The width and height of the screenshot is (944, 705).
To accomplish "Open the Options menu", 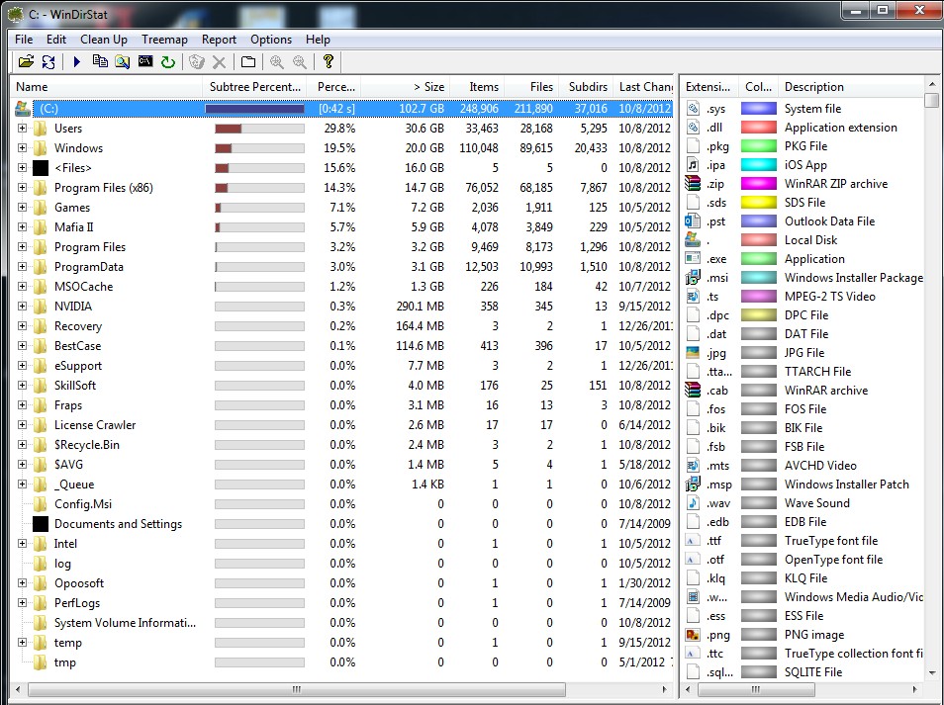I will click(271, 40).
